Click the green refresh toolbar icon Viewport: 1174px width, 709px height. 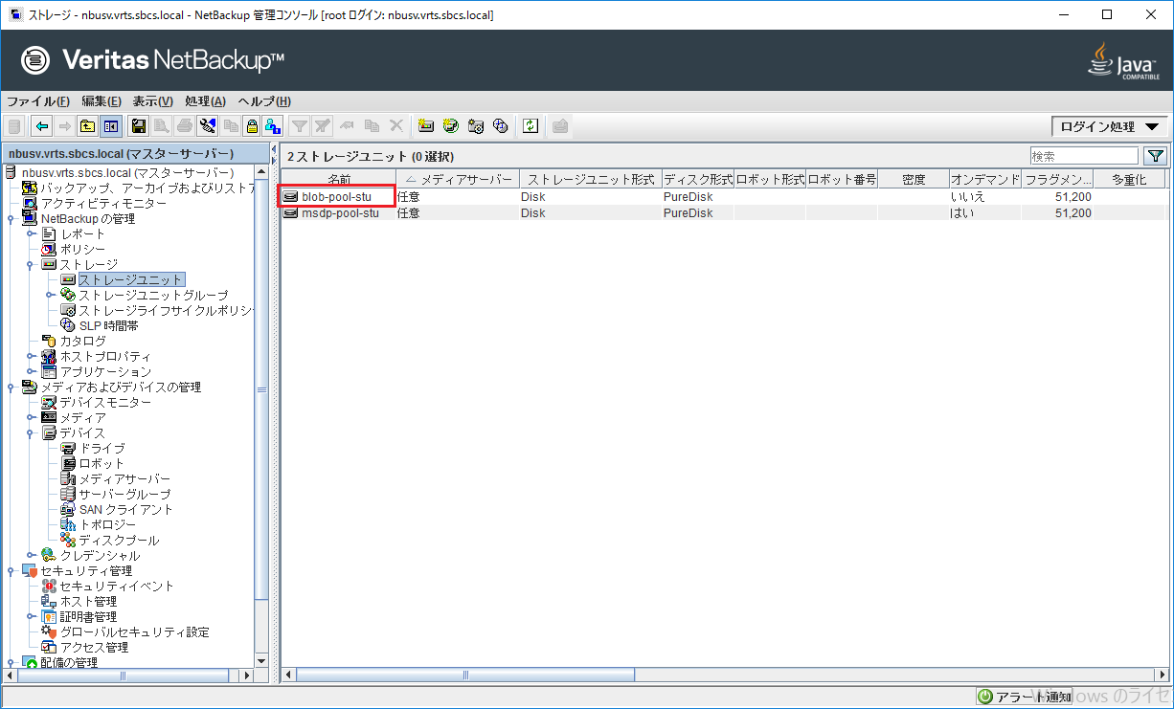pos(530,125)
